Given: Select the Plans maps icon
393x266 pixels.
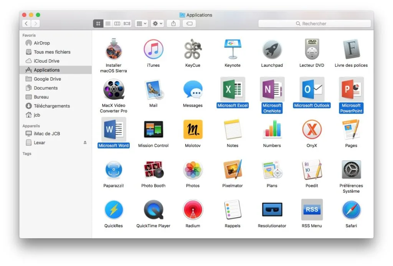Looking at the screenshot, I should coord(272,170).
